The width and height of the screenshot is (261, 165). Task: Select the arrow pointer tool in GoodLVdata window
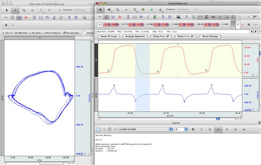(100, 9)
